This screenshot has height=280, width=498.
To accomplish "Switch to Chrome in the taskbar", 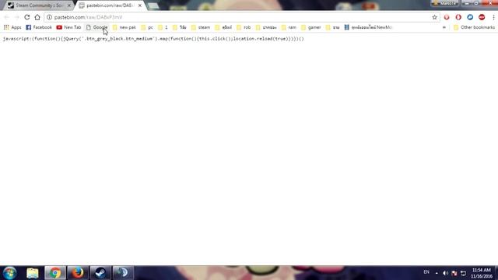I will (55, 273).
